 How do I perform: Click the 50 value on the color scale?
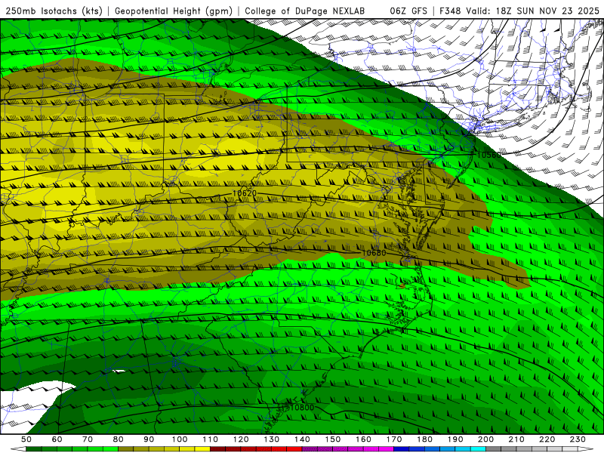(26, 439)
